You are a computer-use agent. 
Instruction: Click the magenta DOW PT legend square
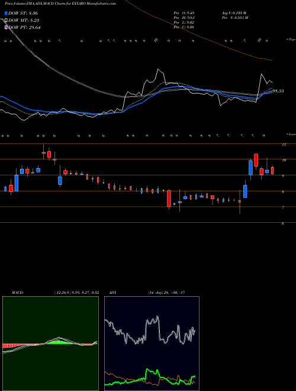[x=6, y=27]
